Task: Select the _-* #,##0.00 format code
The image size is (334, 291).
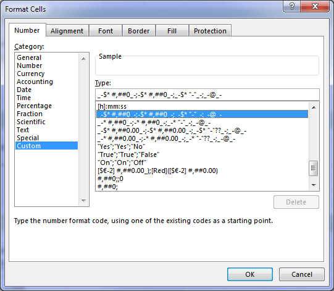Action: pos(202,138)
